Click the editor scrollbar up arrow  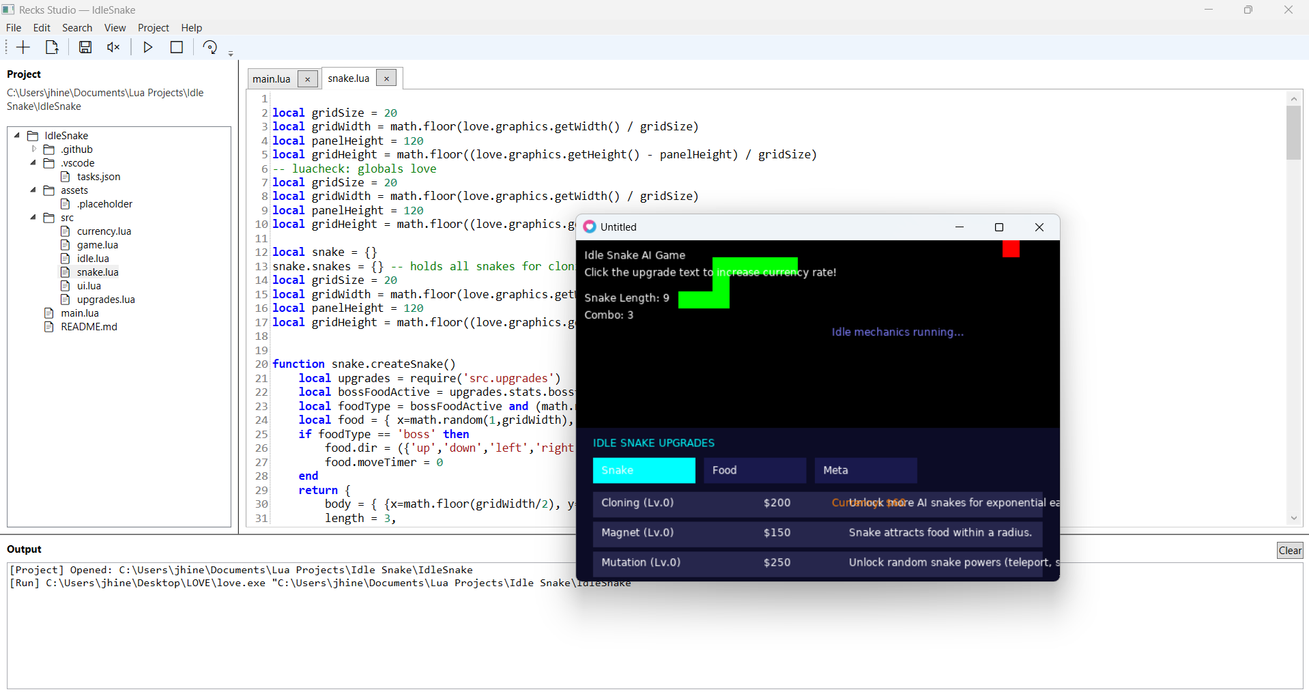tap(1293, 99)
